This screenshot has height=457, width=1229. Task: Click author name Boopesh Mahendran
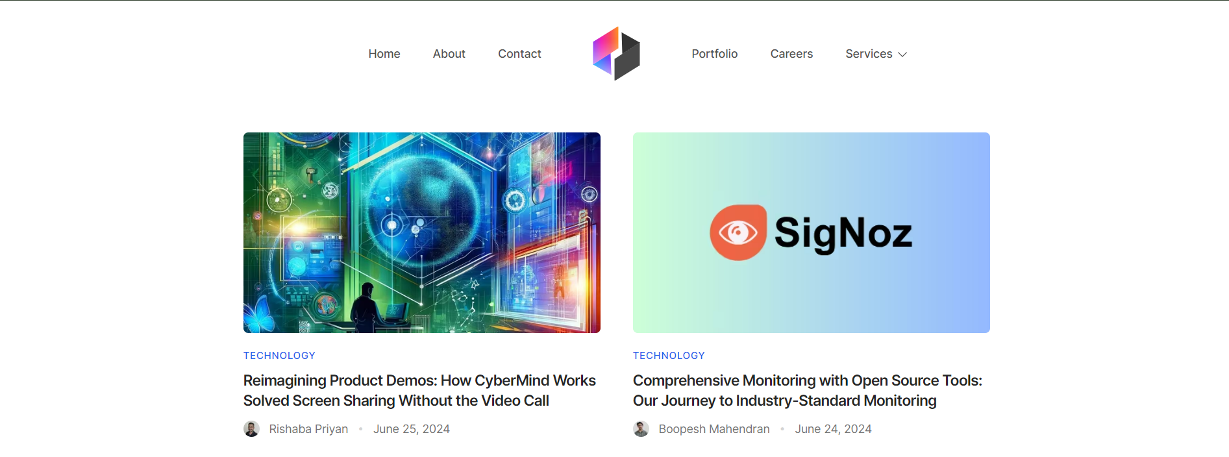pos(714,429)
